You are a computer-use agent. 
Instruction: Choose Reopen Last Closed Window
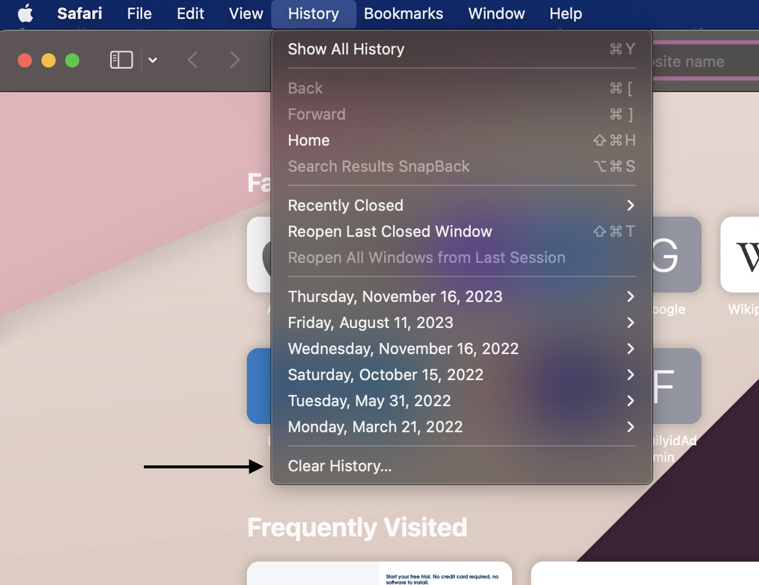(x=462, y=232)
